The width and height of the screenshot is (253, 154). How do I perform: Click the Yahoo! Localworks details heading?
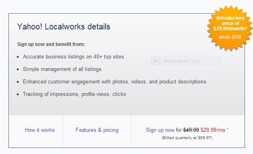[x=64, y=27]
